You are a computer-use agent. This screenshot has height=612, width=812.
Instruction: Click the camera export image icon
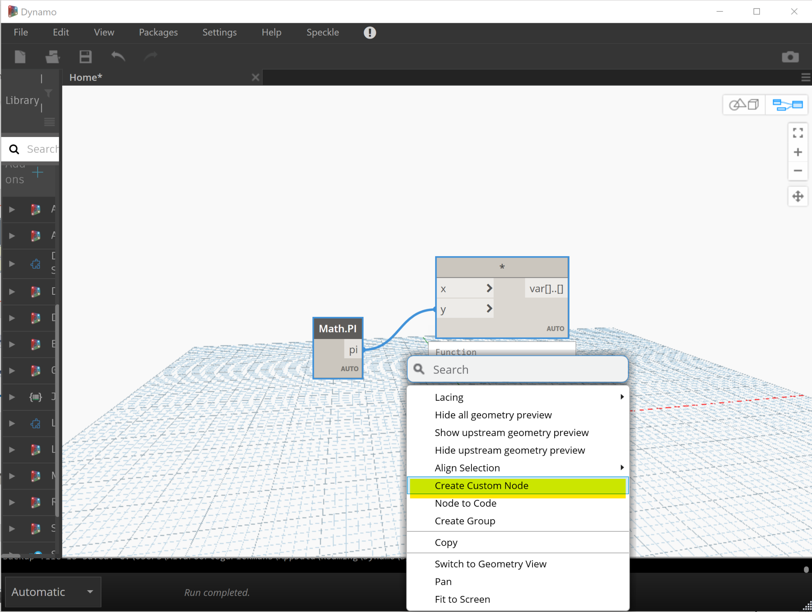tap(790, 57)
